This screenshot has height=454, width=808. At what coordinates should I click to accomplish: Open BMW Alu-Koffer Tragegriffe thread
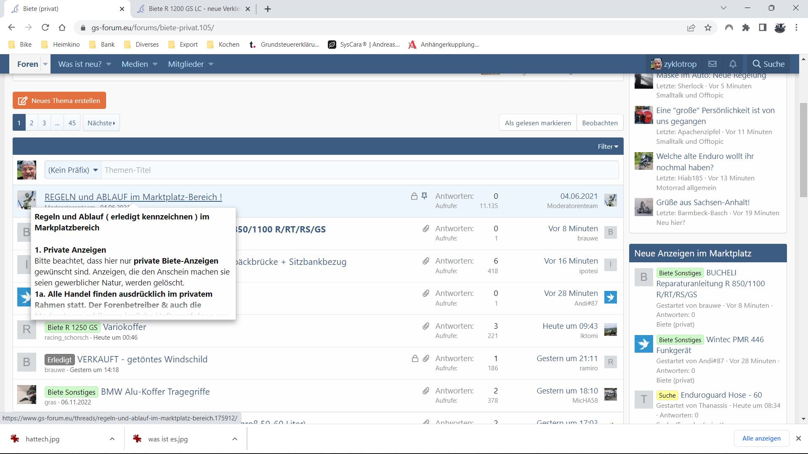(x=155, y=391)
